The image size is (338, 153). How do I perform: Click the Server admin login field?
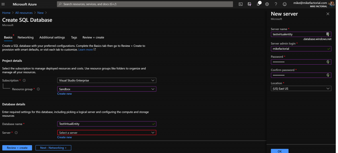301,49
